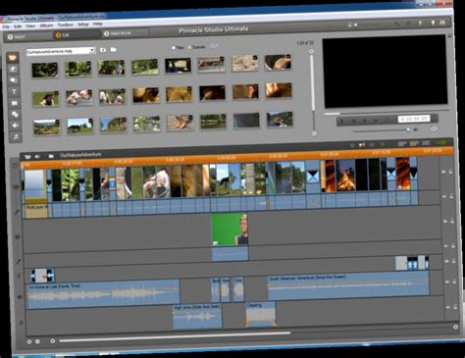Image resolution: width=465 pixels, height=358 pixels.
Task: Open the Titles section in album sidebar
Action: click(x=14, y=91)
